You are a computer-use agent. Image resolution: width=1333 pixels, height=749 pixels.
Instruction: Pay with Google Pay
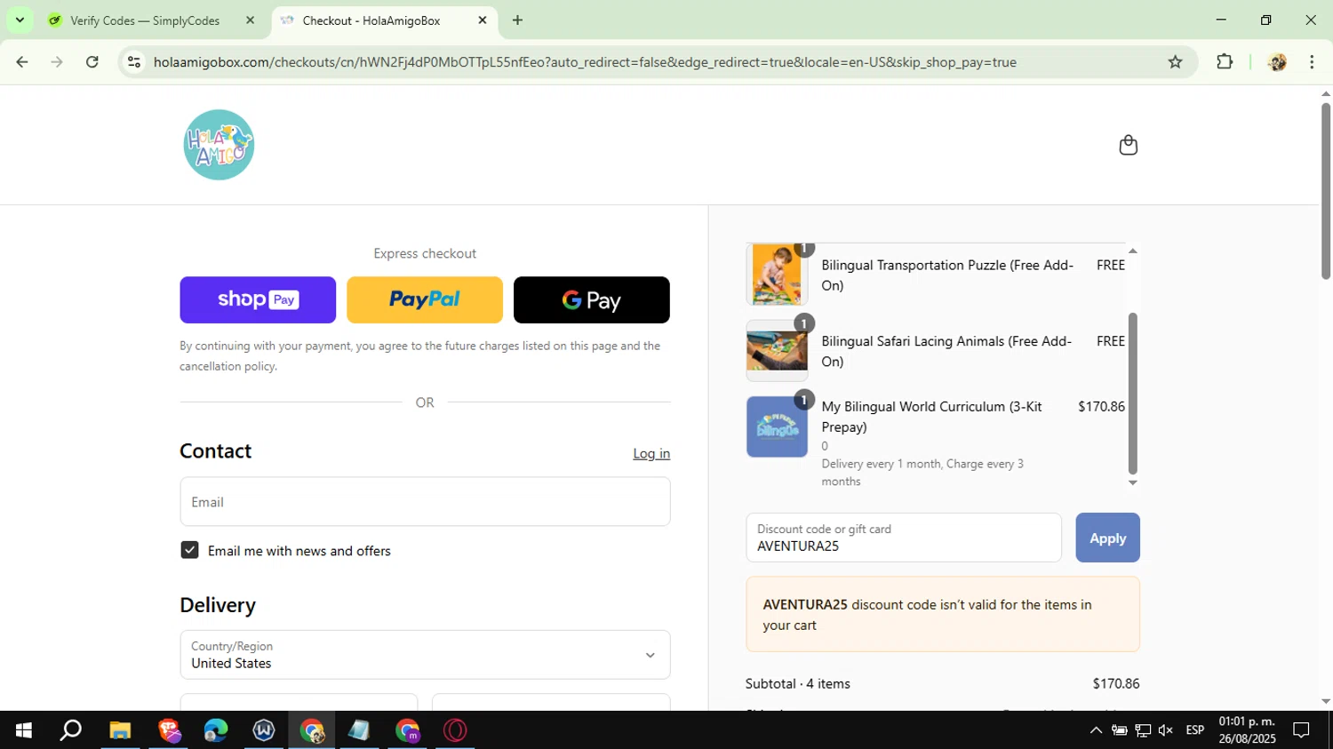592,299
